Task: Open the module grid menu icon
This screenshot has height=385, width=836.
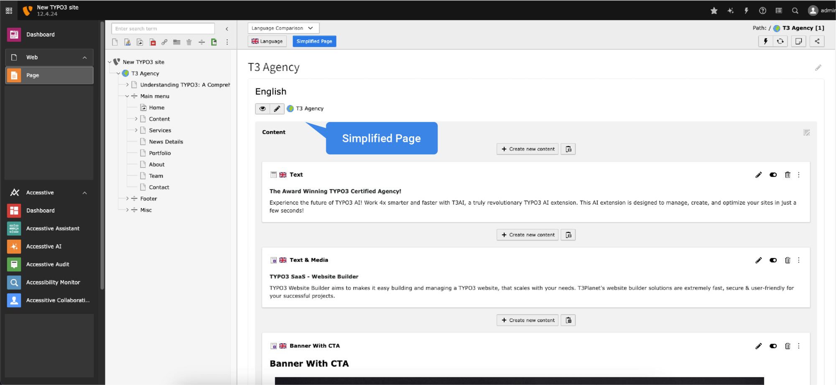Action: pyautogui.click(x=9, y=10)
